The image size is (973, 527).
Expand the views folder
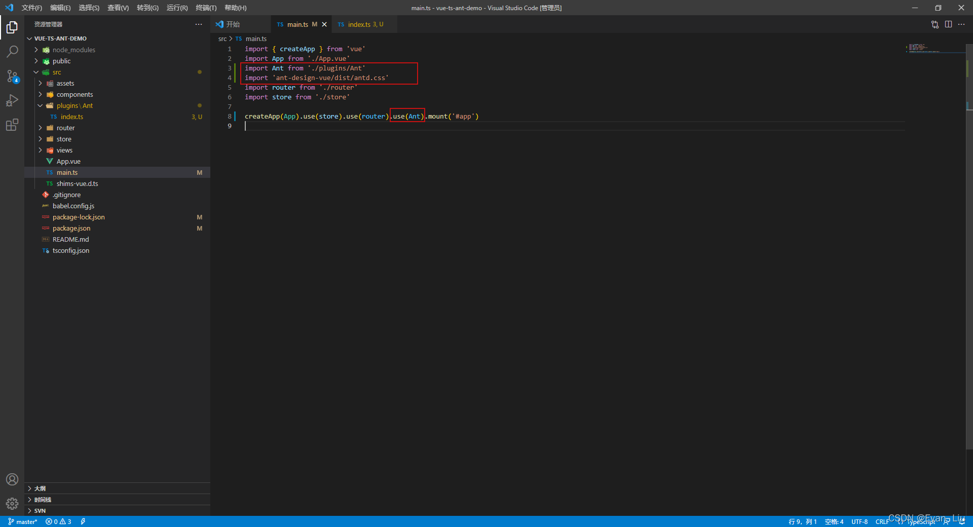pyautogui.click(x=40, y=150)
